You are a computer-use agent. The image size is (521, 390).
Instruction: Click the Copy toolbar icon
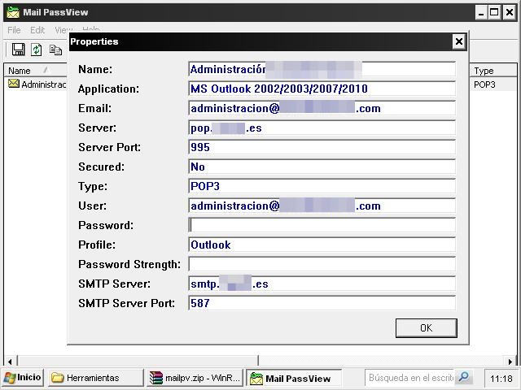point(55,50)
